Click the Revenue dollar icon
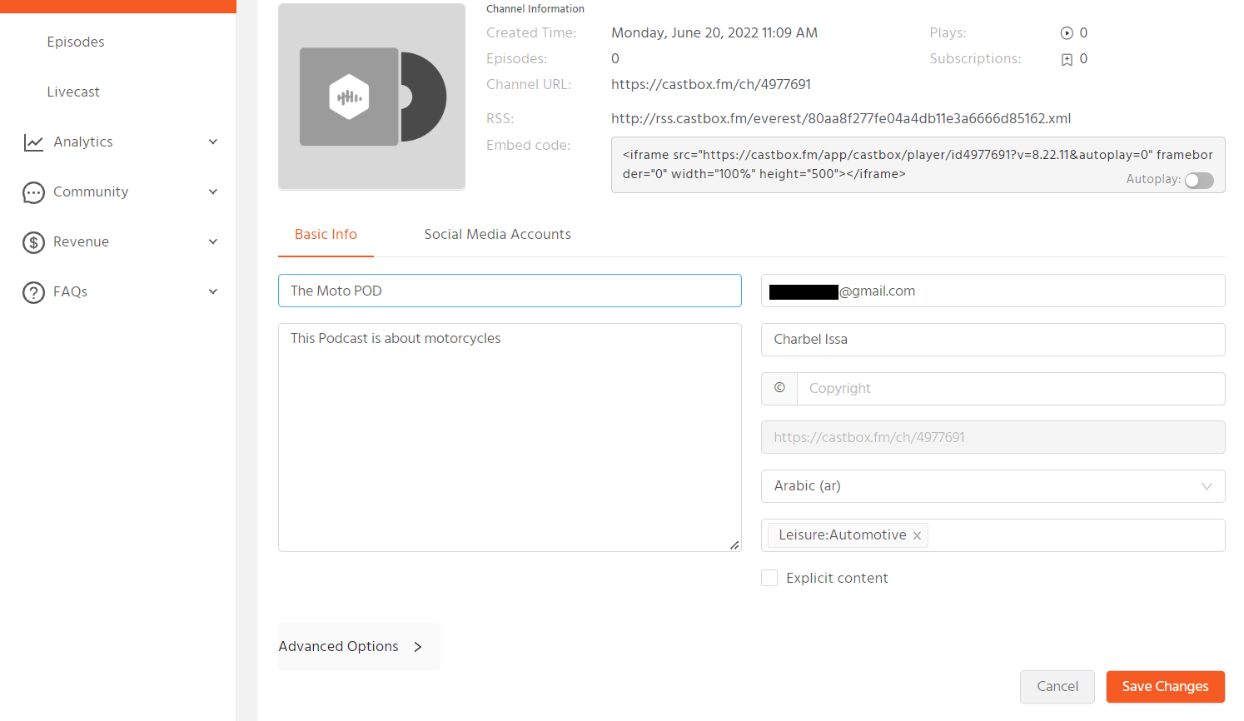Screen dimensions: 1244x721 (33, 242)
